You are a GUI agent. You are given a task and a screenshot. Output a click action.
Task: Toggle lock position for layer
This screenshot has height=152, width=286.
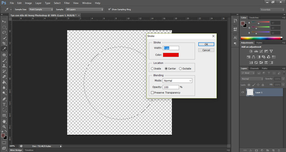(x=258, y=85)
